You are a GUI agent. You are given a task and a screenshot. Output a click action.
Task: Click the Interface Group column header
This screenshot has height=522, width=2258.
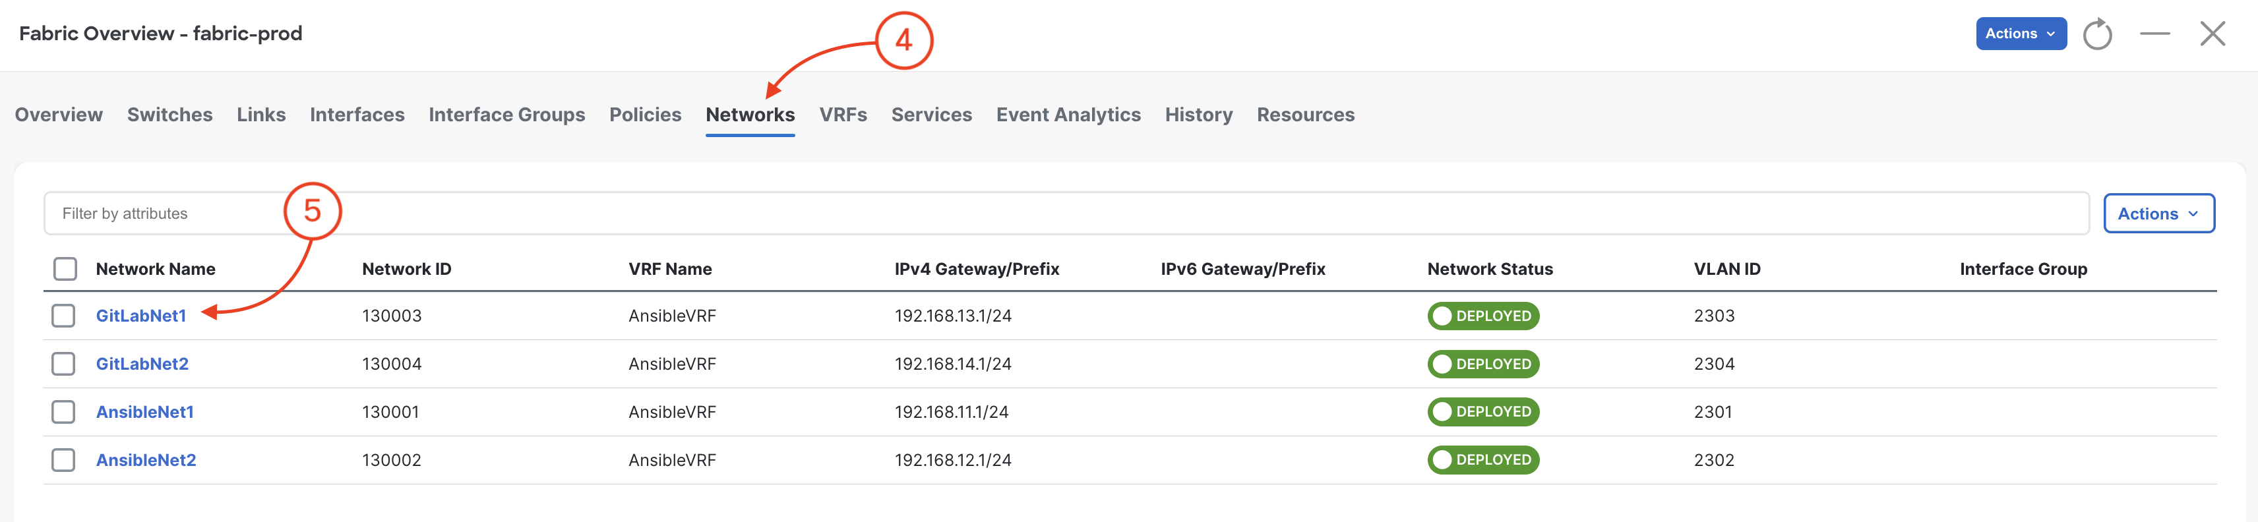pyautogui.click(x=2023, y=269)
